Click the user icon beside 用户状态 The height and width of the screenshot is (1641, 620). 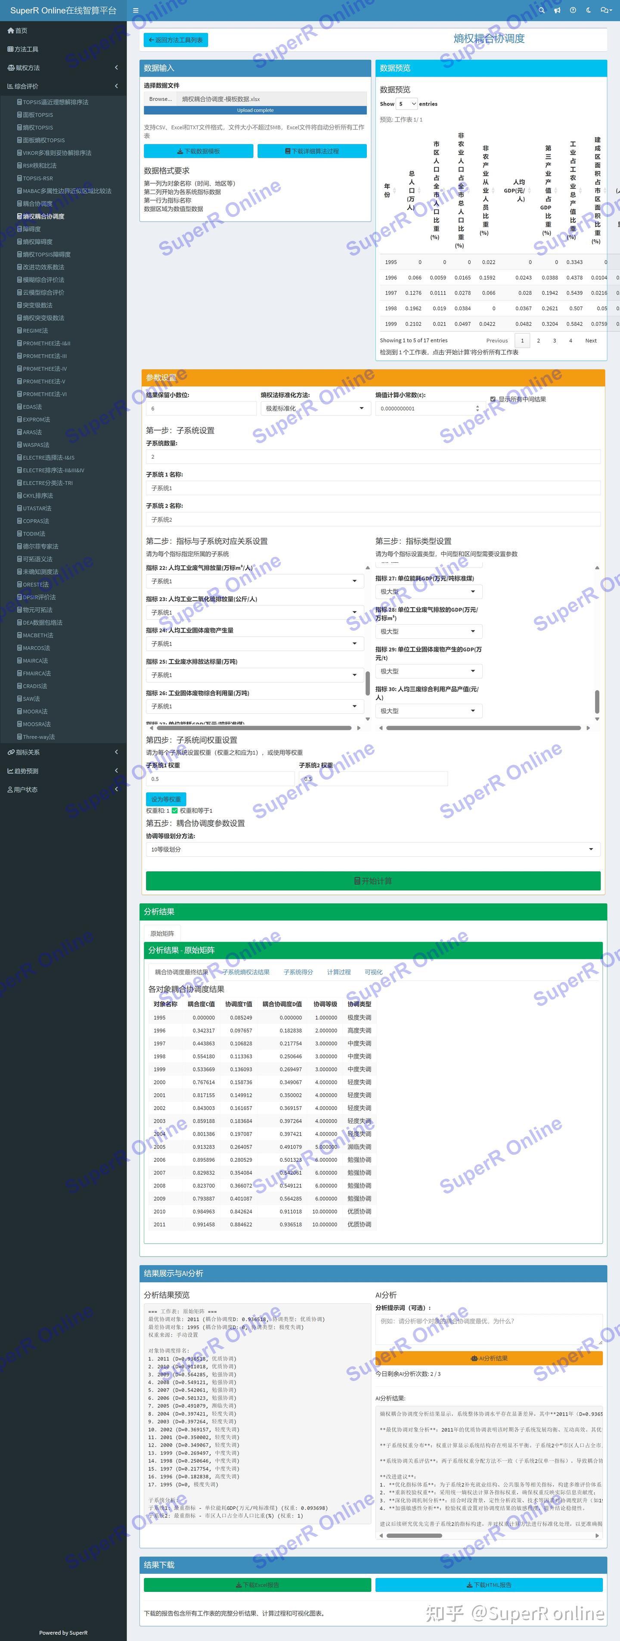click(x=10, y=789)
